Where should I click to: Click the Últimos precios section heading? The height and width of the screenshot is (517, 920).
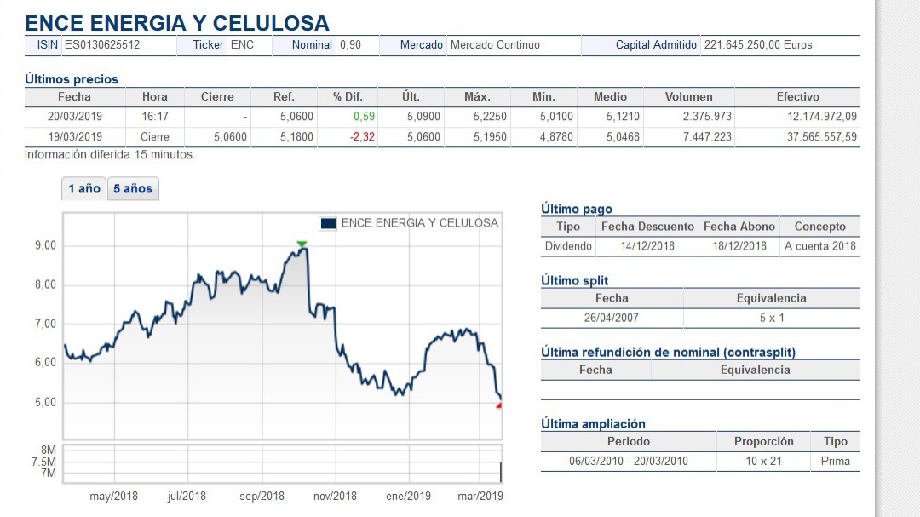point(72,79)
